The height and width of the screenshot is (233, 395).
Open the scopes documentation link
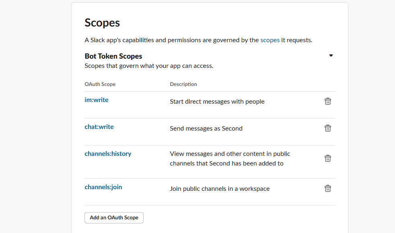click(x=270, y=40)
